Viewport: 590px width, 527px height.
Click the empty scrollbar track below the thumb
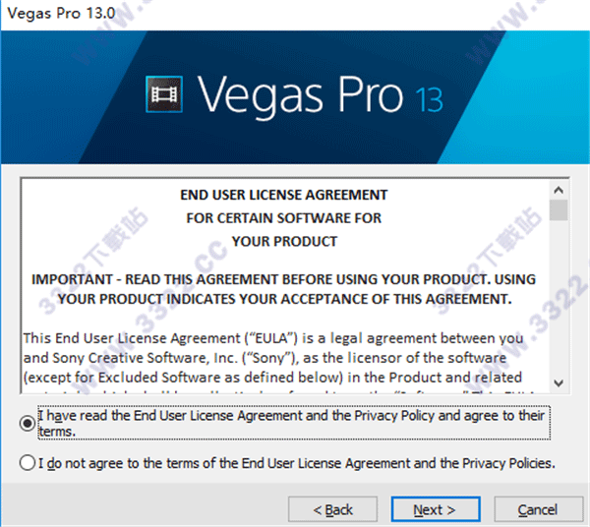click(x=559, y=297)
